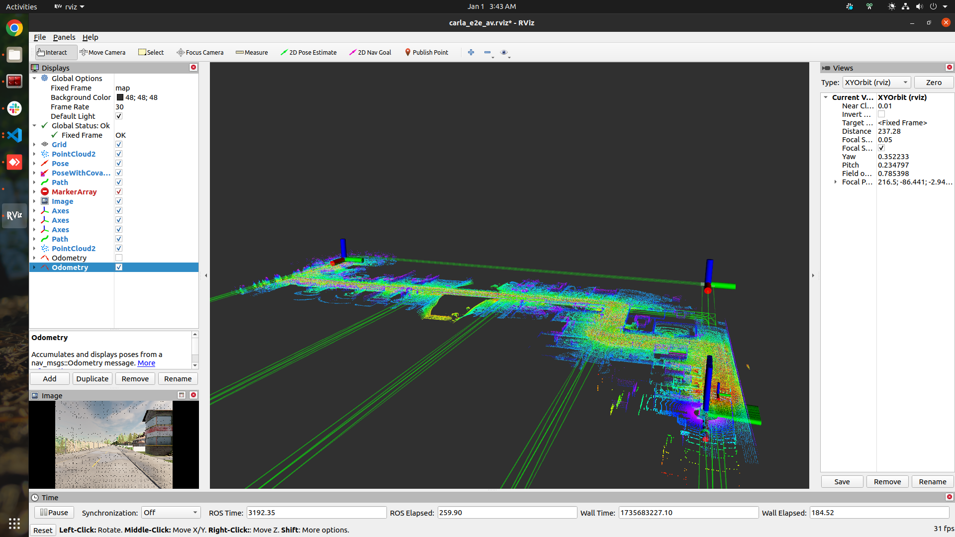This screenshot has height=537, width=955.
Task: Select the Move Camera tool
Action: click(x=102, y=52)
